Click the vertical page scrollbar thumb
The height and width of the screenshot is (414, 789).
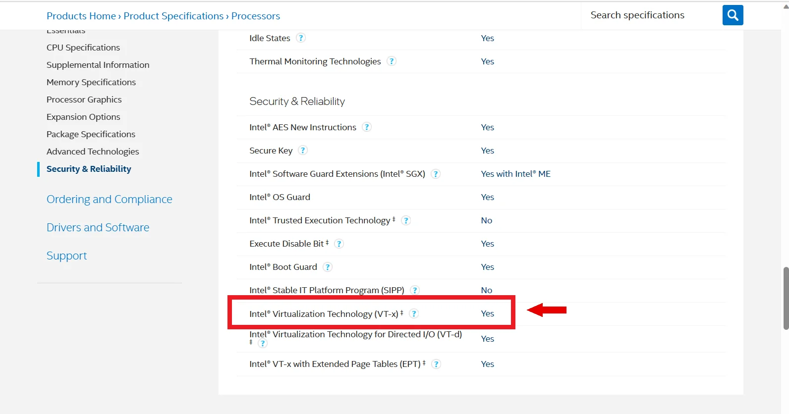click(786, 298)
